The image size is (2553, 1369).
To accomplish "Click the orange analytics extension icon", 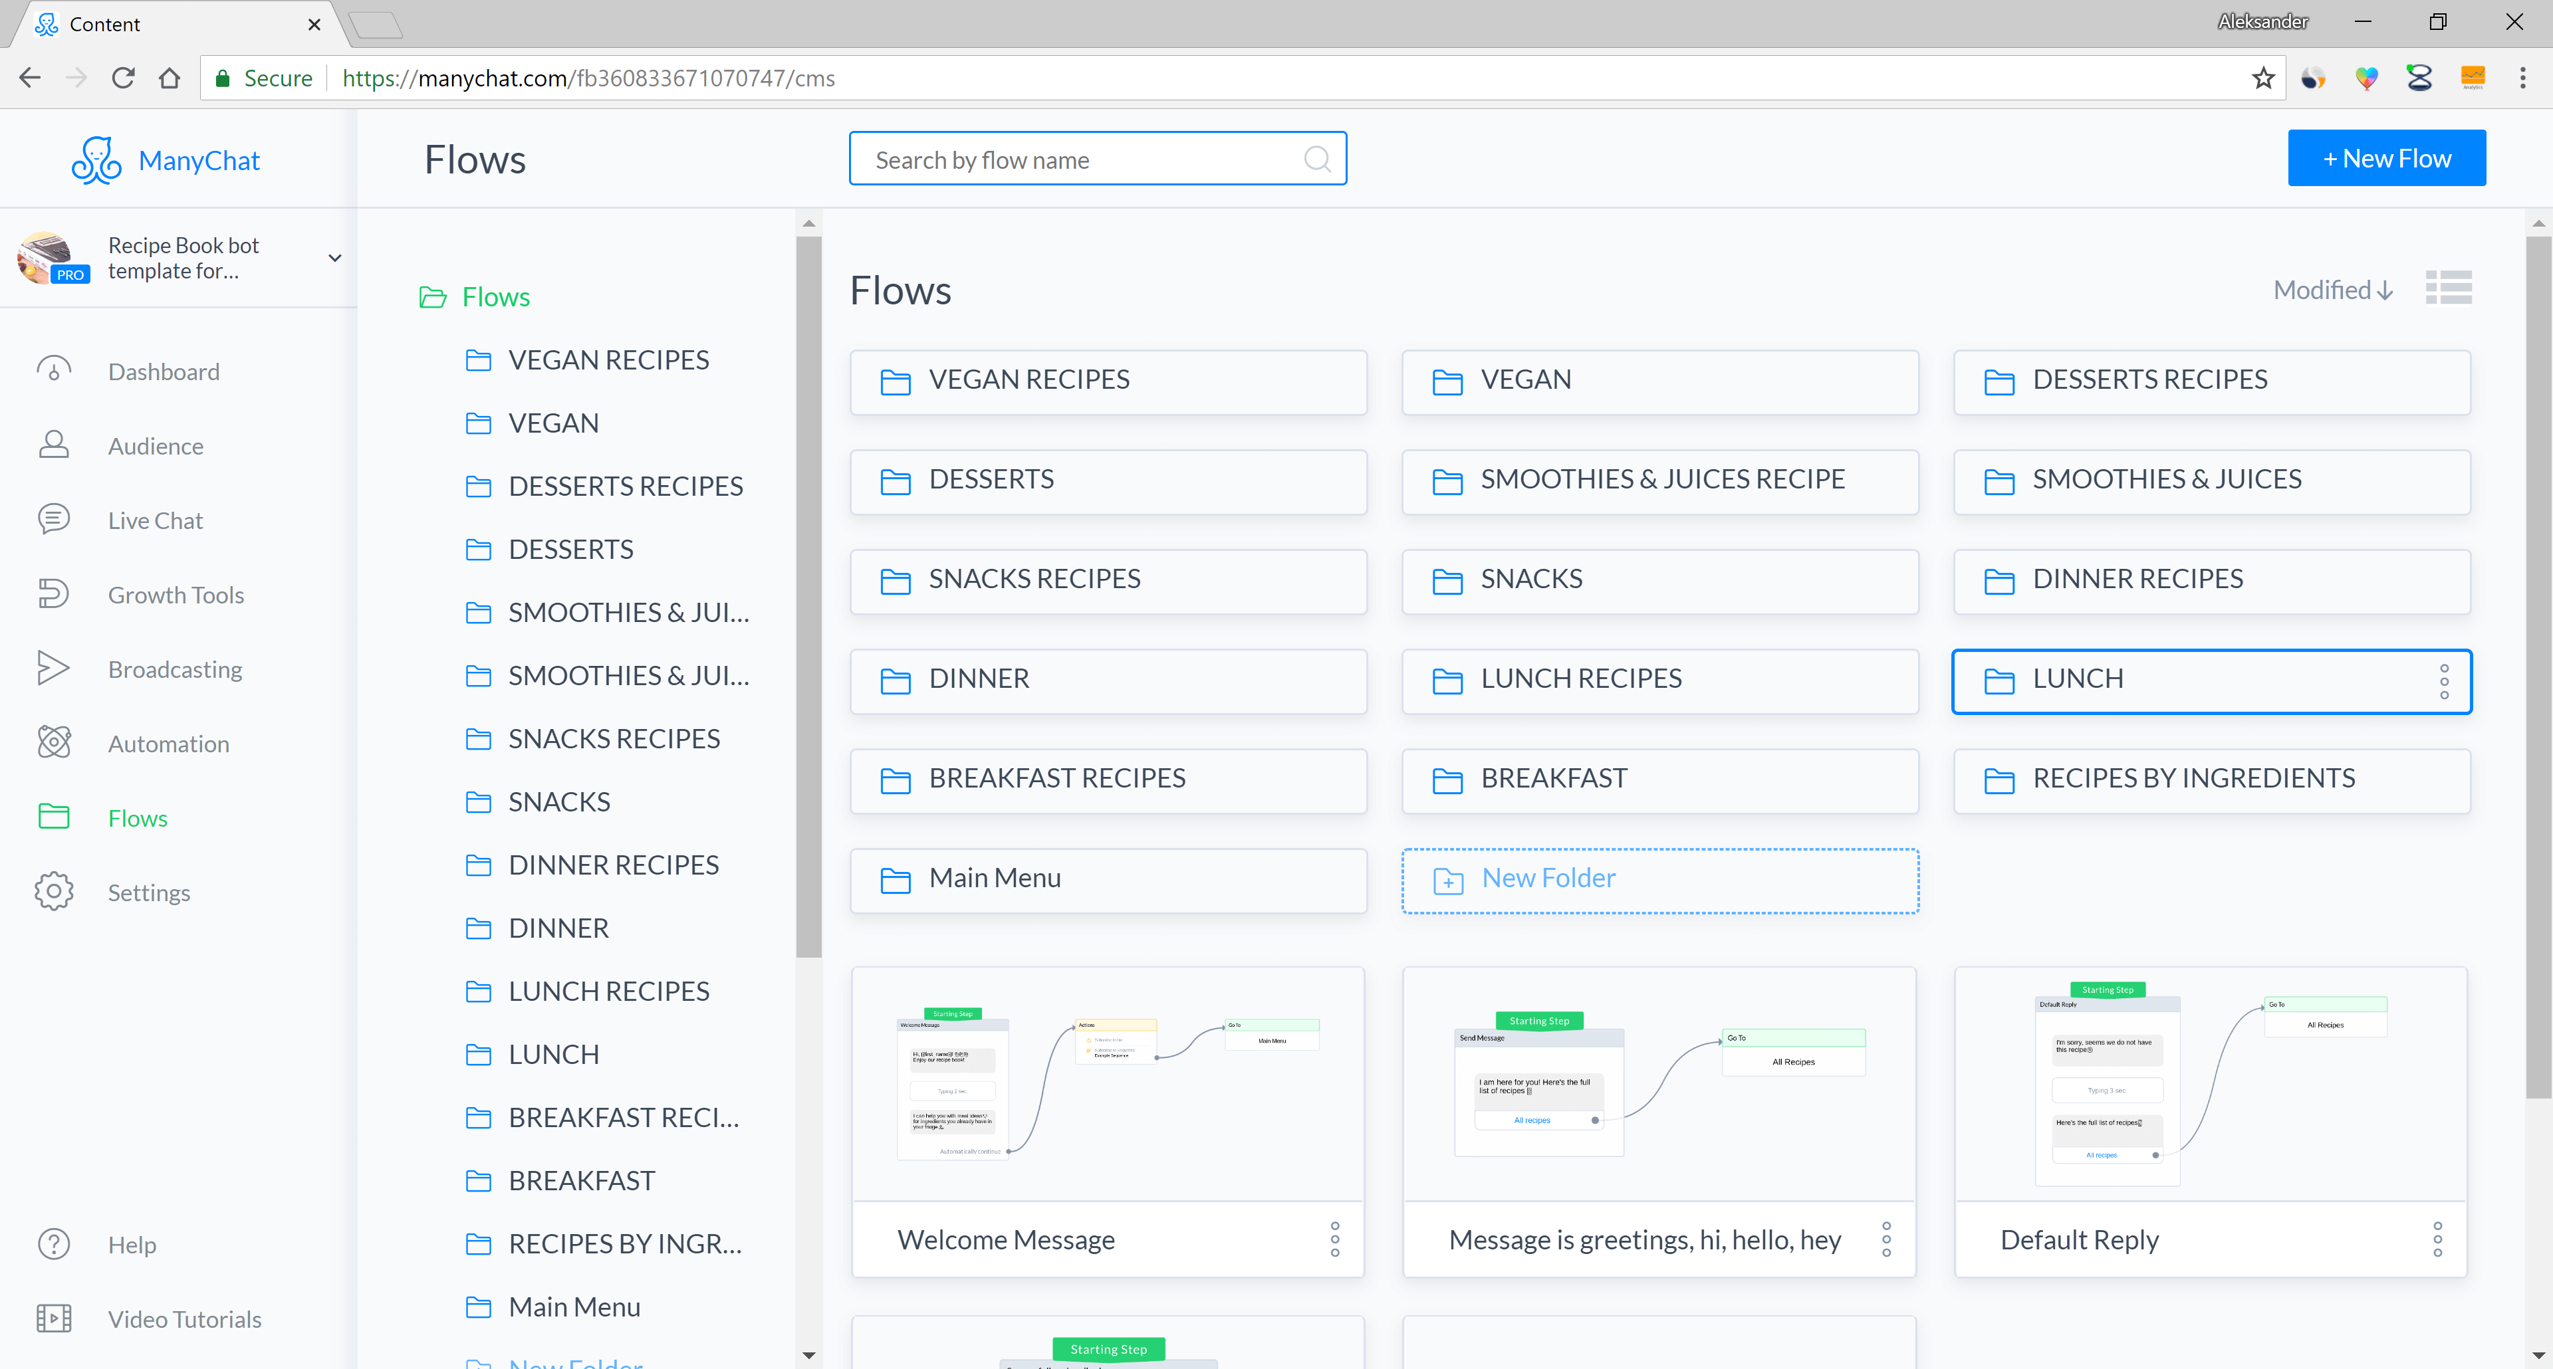I will click(2473, 77).
